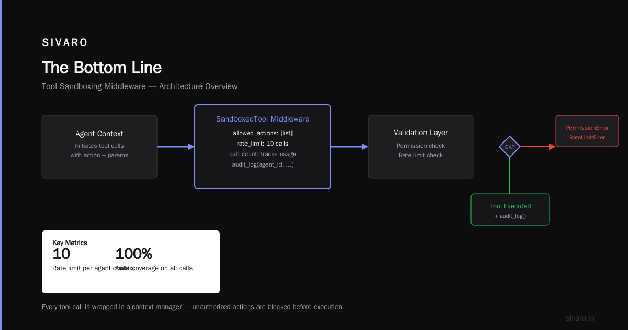This screenshot has width=628, height=330.
Task: Click the 10 rate limit metric
Action: (61, 254)
